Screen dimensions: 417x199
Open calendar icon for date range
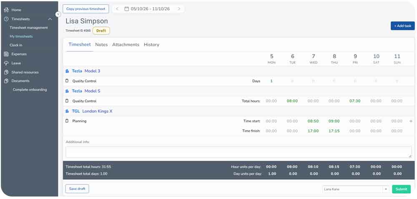click(x=127, y=9)
